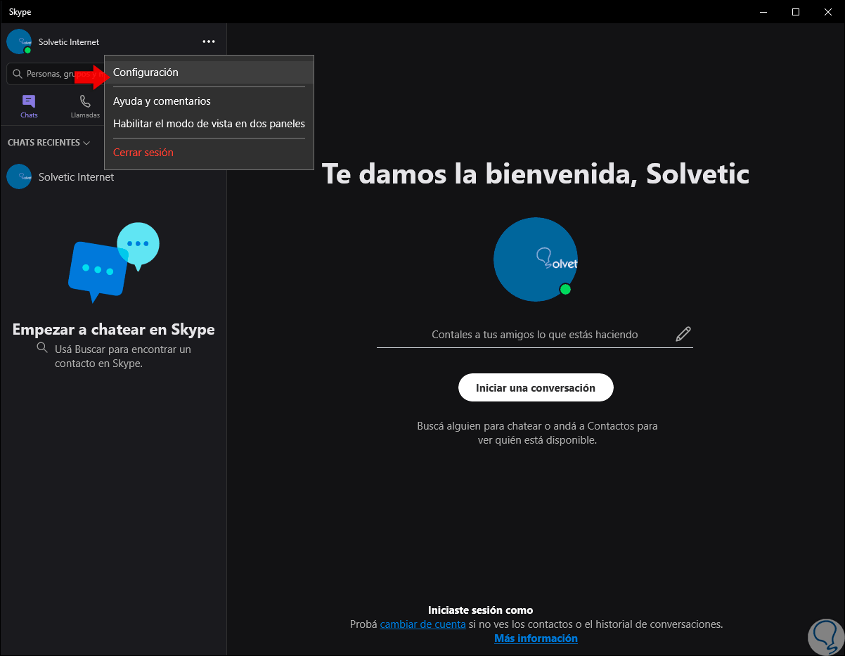Click the search box Personas, grupos

(55, 73)
